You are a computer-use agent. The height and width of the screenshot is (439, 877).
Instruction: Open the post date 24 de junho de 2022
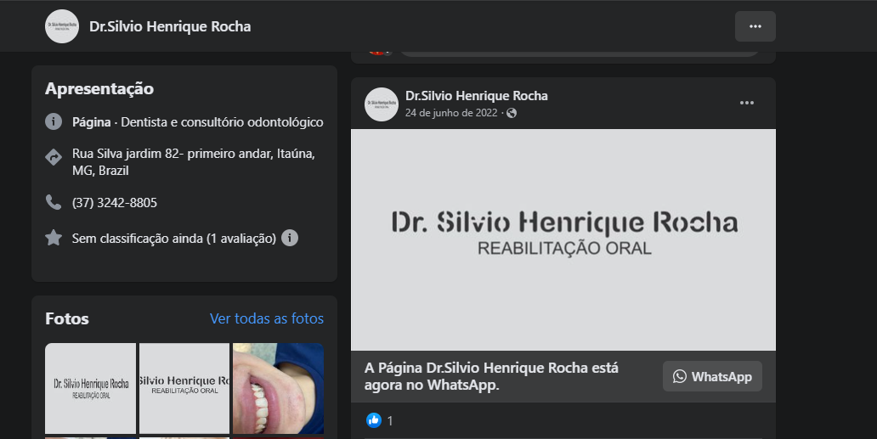450,113
